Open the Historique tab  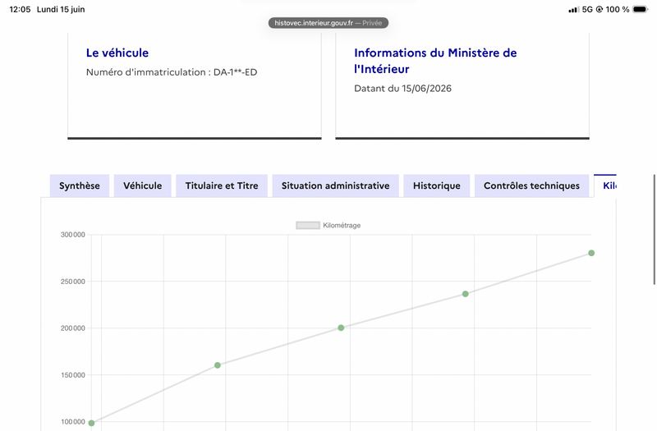click(437, 186)
